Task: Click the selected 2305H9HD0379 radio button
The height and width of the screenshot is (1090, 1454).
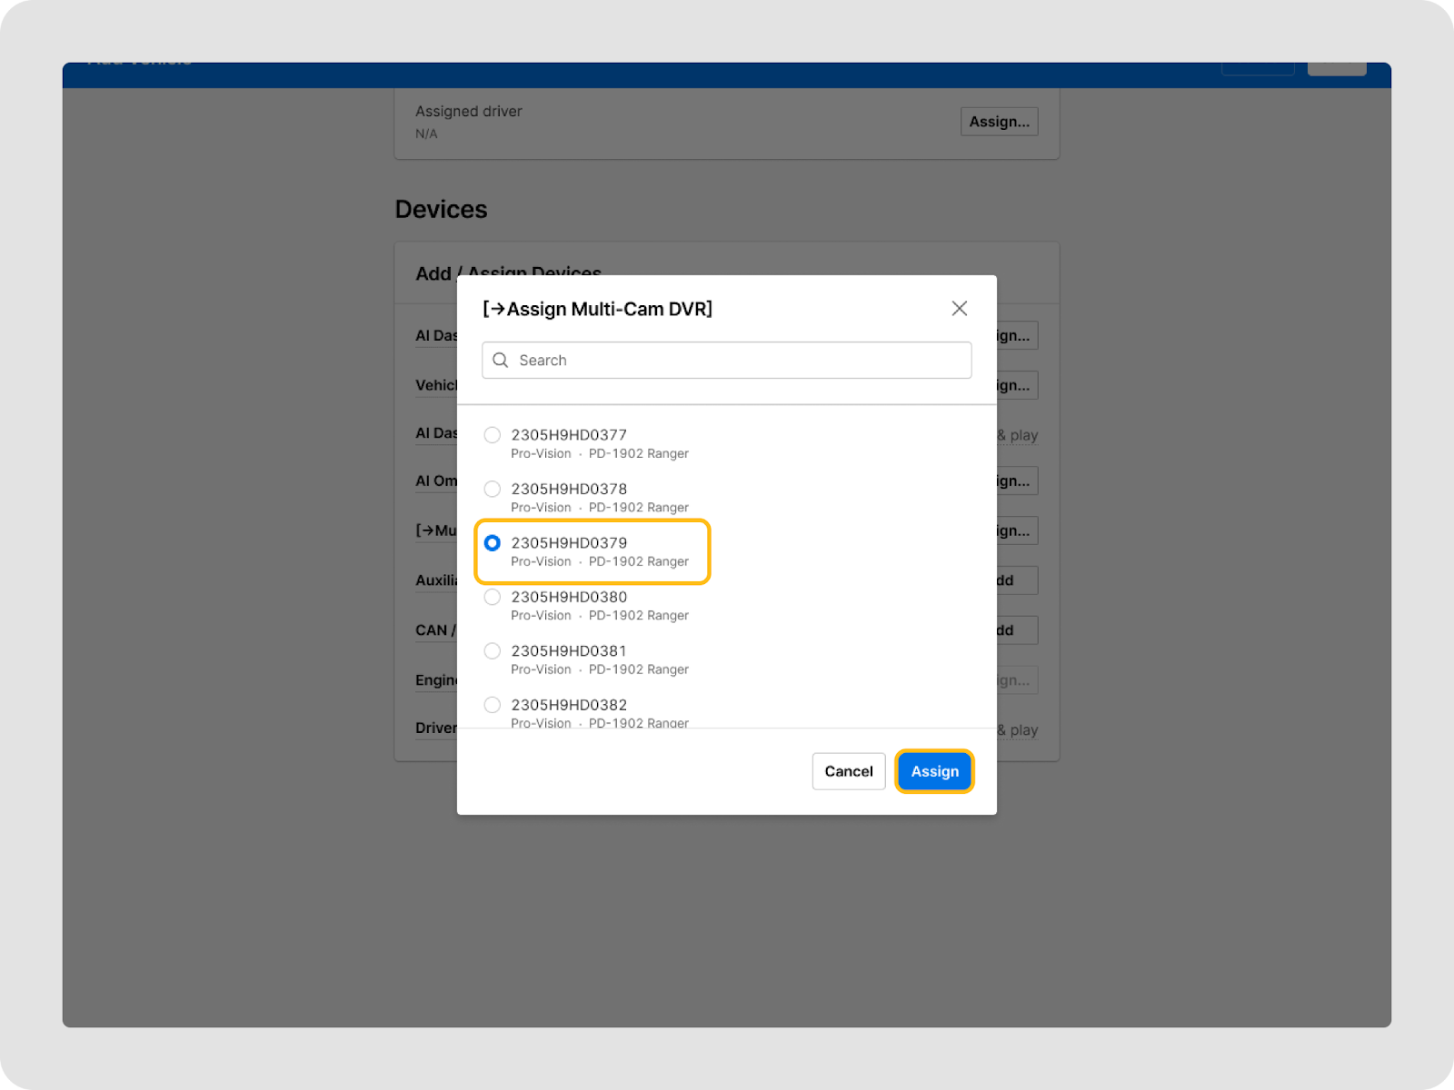Action: [493, 543]
